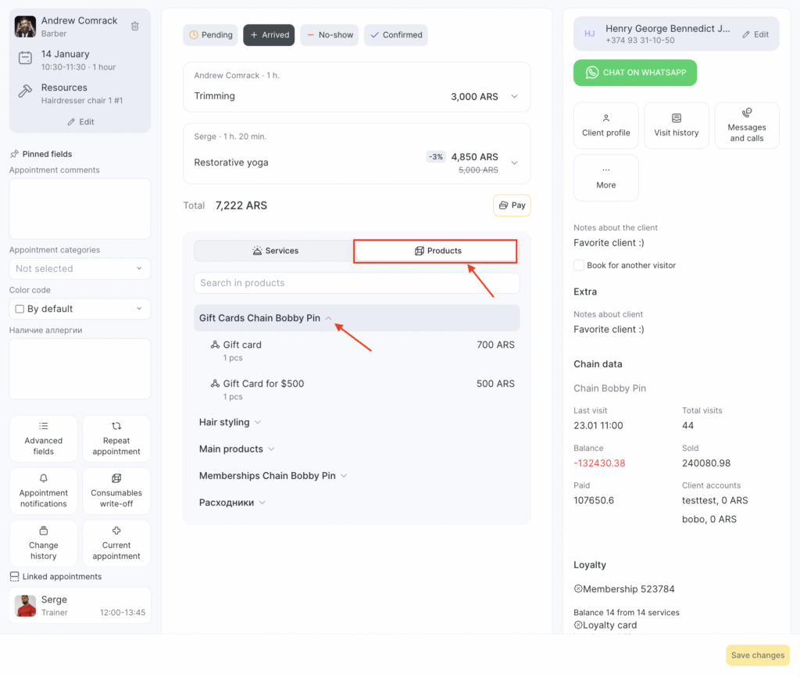This screenshot has height=676, width=800.
Task: Open Appointment categories dropdown
Action: coord(80,269)
